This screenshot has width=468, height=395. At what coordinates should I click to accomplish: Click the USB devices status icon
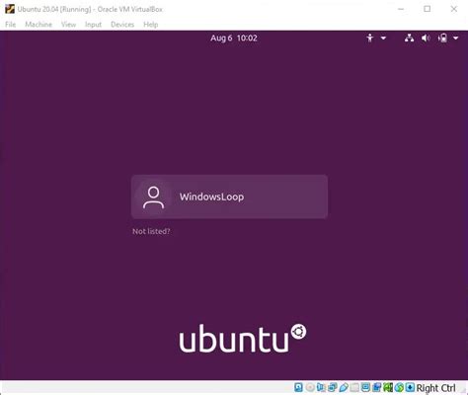pos(344,387)
